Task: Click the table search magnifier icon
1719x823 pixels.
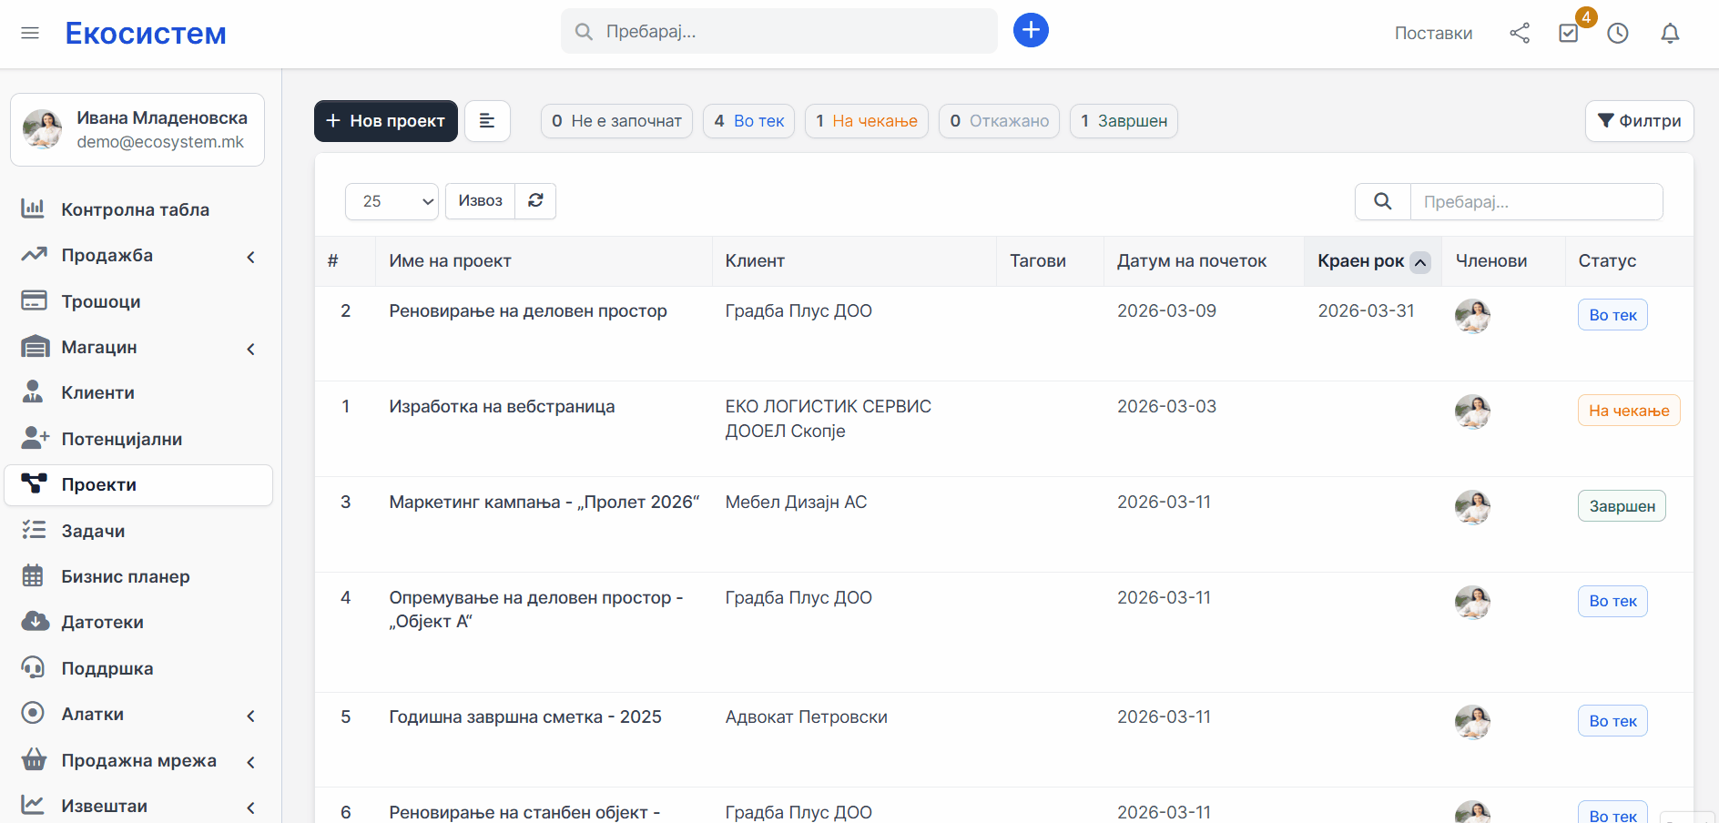Action: pyautogui.click(x=1382, y=201)
